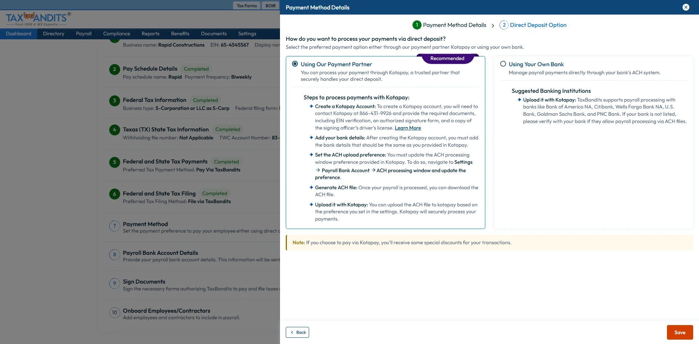
Task: Open the Dashboard menu
Action: coord(19,34)
